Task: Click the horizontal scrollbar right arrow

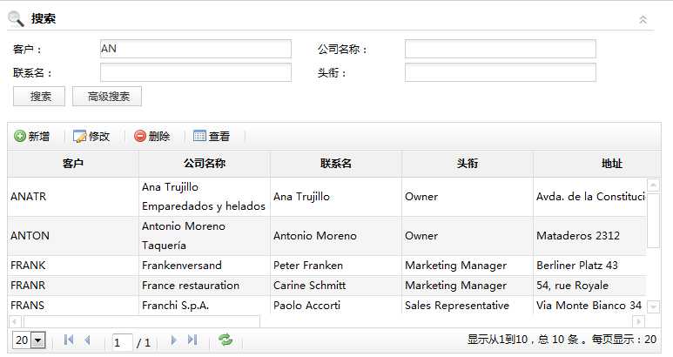Action: (x=639, y=321)
